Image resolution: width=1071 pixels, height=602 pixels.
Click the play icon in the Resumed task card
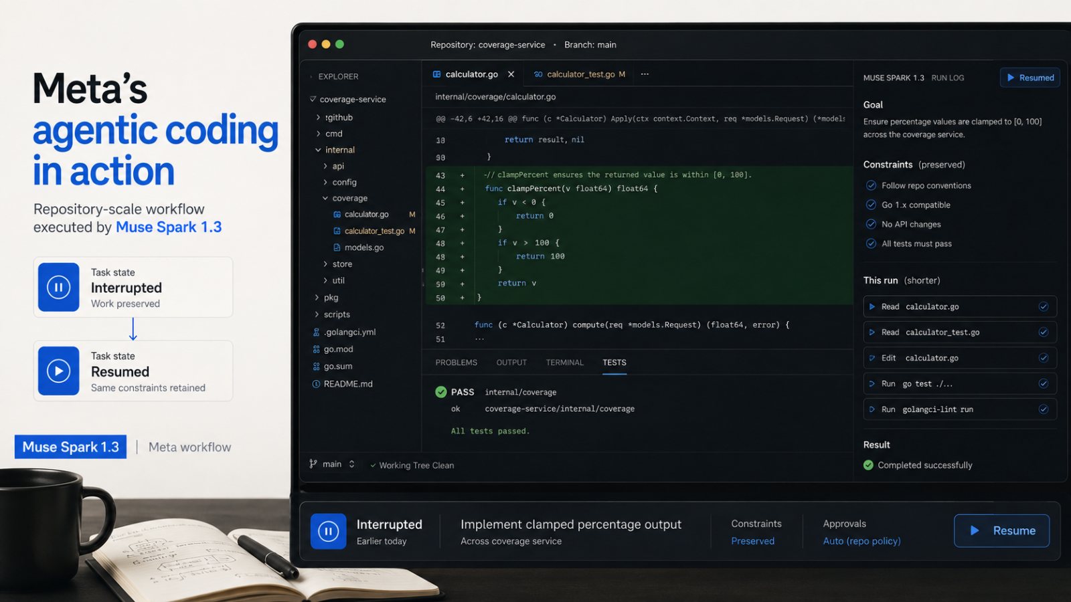[58, 371]
